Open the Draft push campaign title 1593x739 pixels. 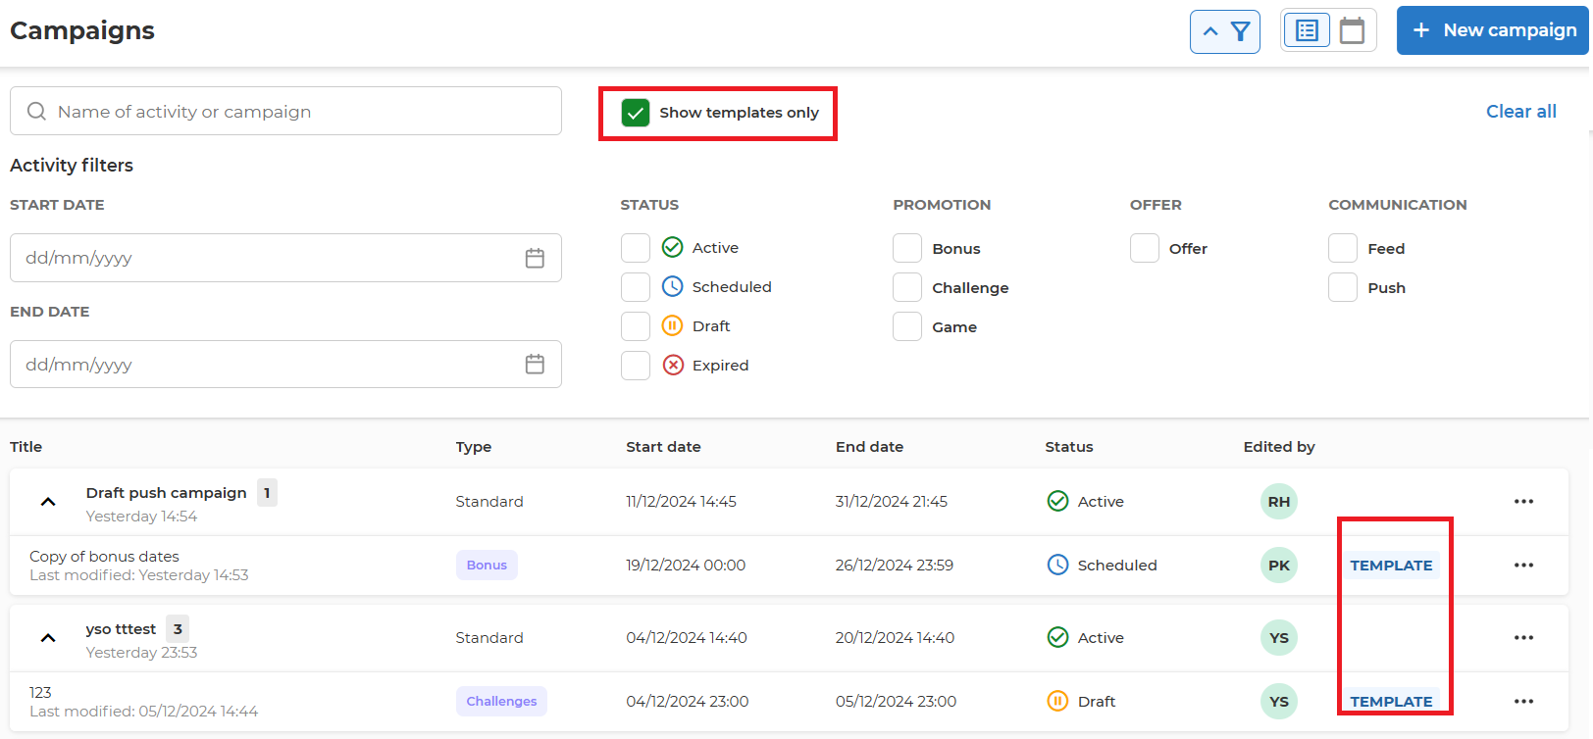[x=167, y=493]
